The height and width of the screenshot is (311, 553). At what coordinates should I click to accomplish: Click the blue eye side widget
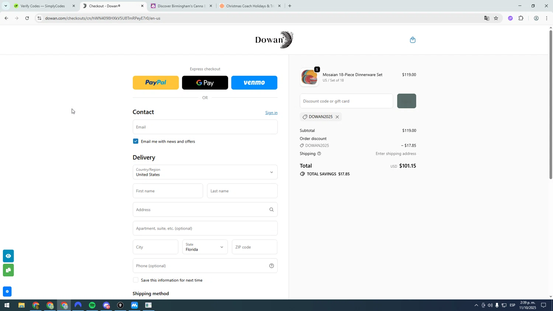click(8, 256)
